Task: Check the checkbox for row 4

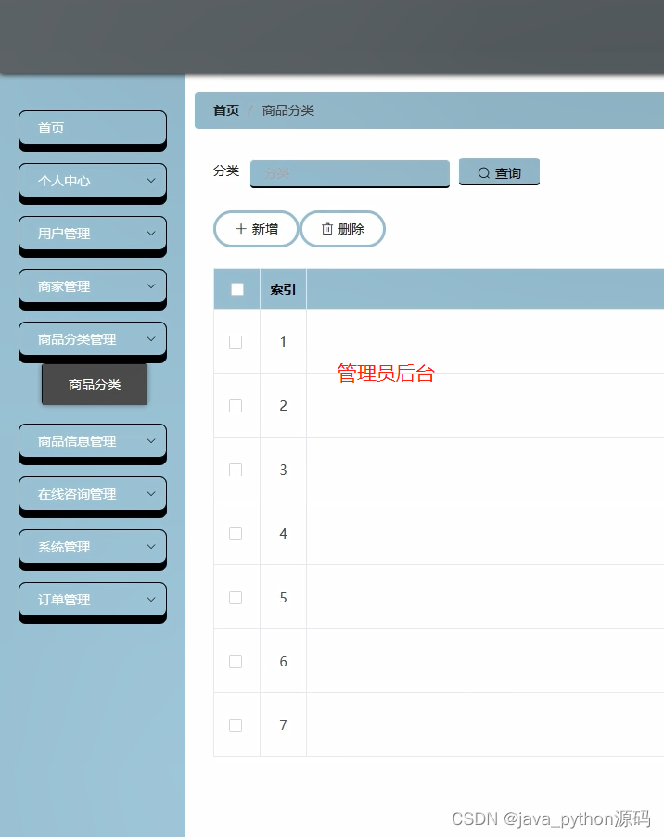Action: pos(236,534)
